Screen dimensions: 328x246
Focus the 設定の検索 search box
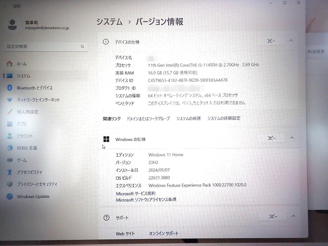(46, 46)
